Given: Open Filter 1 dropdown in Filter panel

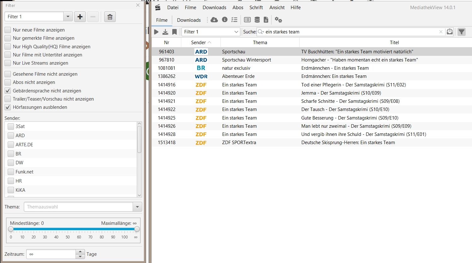Looking at the screenshot, I should pyautogui.click(x=68, y=17).
